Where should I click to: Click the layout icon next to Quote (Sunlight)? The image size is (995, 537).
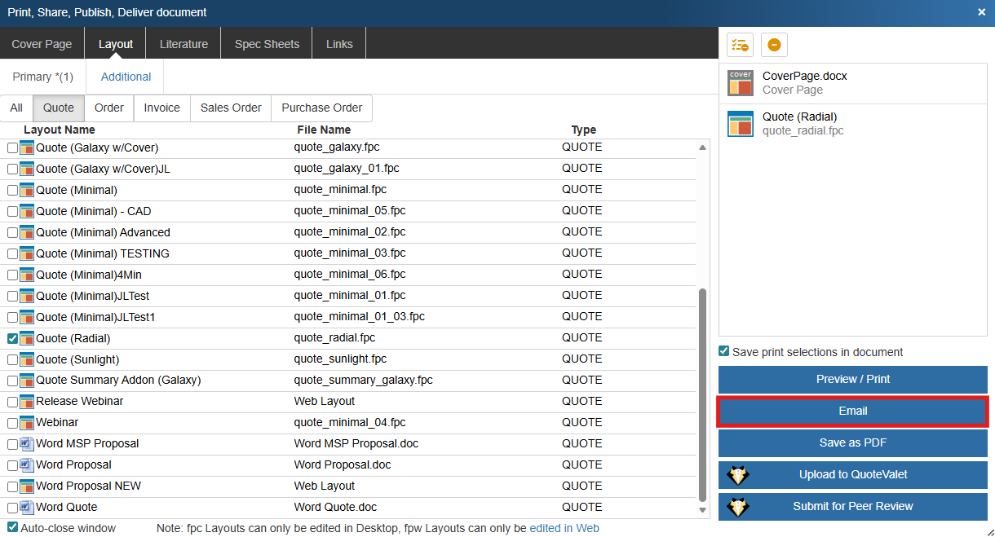[x=27, y=359]
